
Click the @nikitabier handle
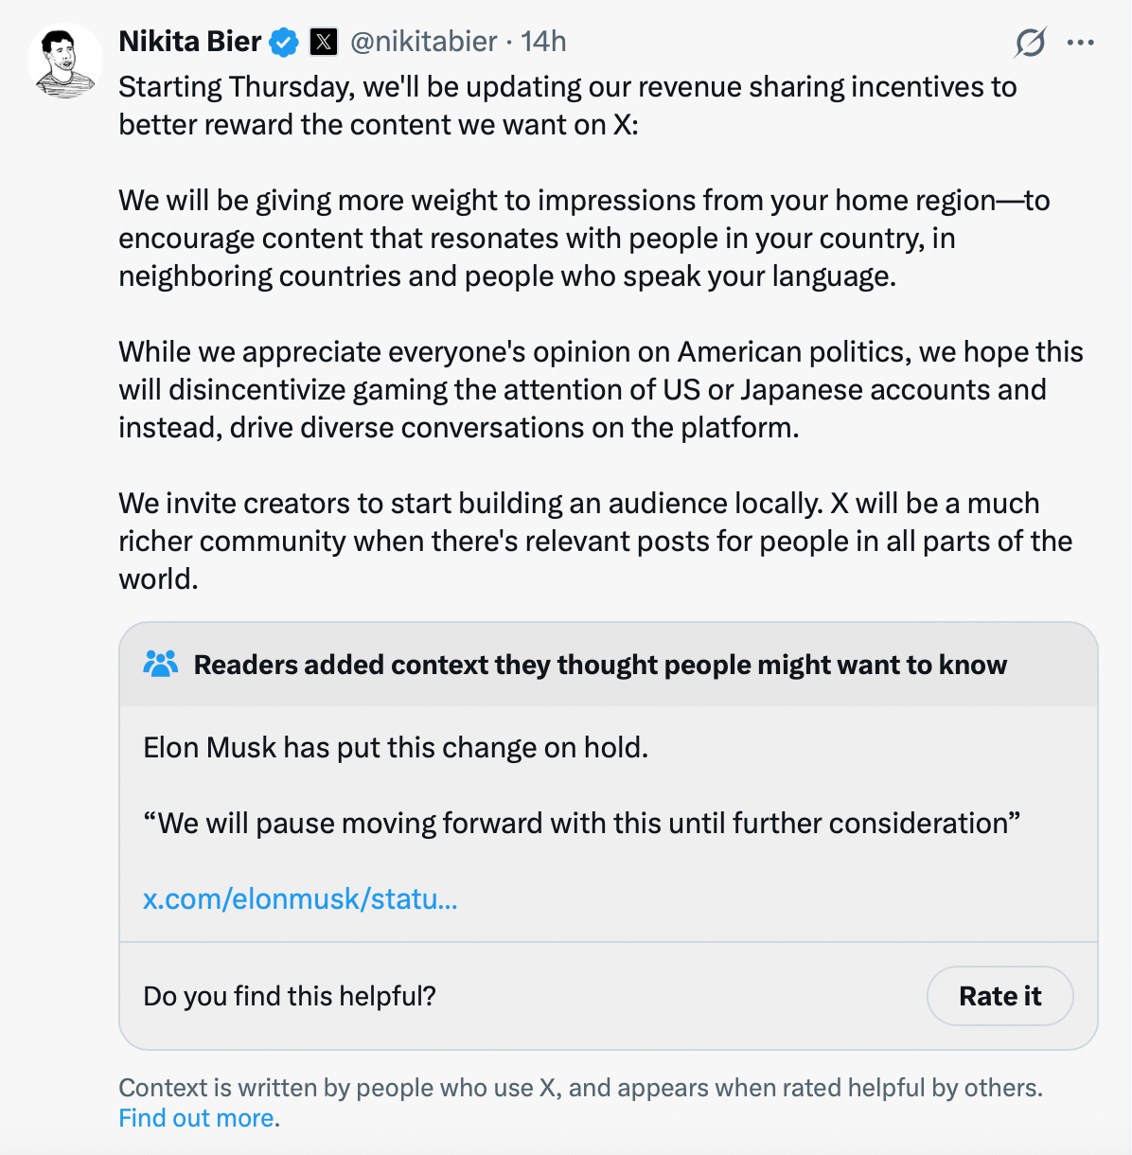pos(427,42)
